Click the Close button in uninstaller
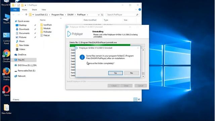This screenshot has width=215, height=121. coord(126,86)
